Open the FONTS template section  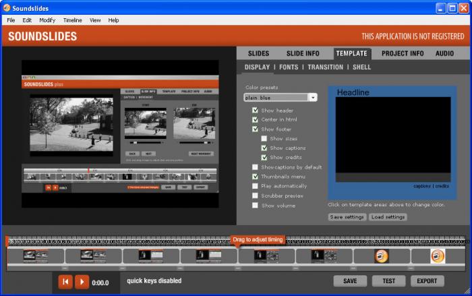click(x=289, y=67)
